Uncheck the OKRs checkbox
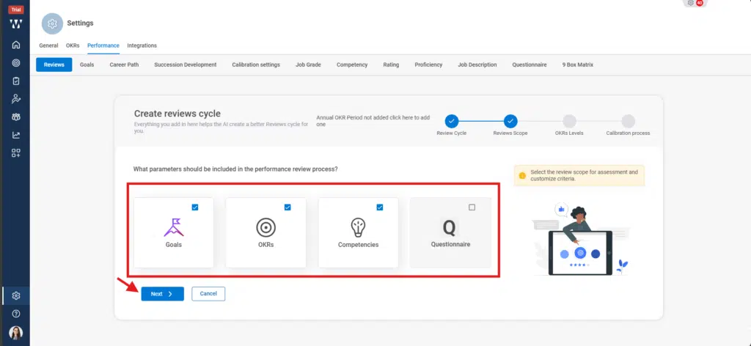 (x=287, y=207)
